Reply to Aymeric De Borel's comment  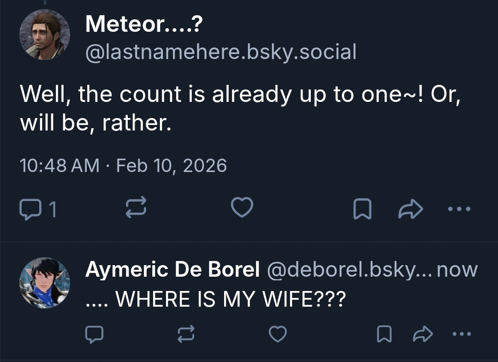coord(96,334)
